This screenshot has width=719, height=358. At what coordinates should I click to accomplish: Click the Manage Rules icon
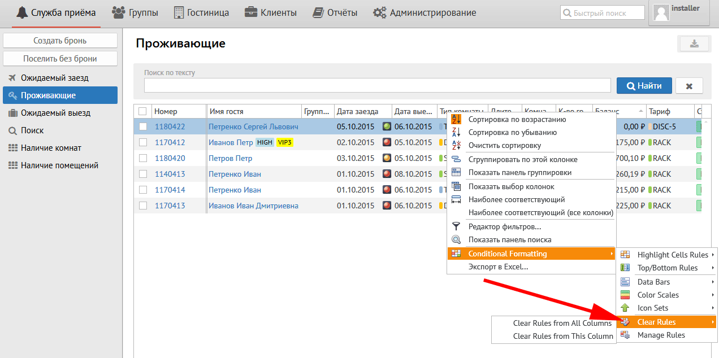pyautogui.click(x=625, y=335)
